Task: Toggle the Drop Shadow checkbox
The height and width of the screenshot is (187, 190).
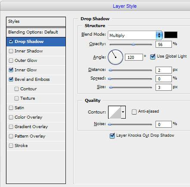Action: pyautogui.click(x=11, y=42)
